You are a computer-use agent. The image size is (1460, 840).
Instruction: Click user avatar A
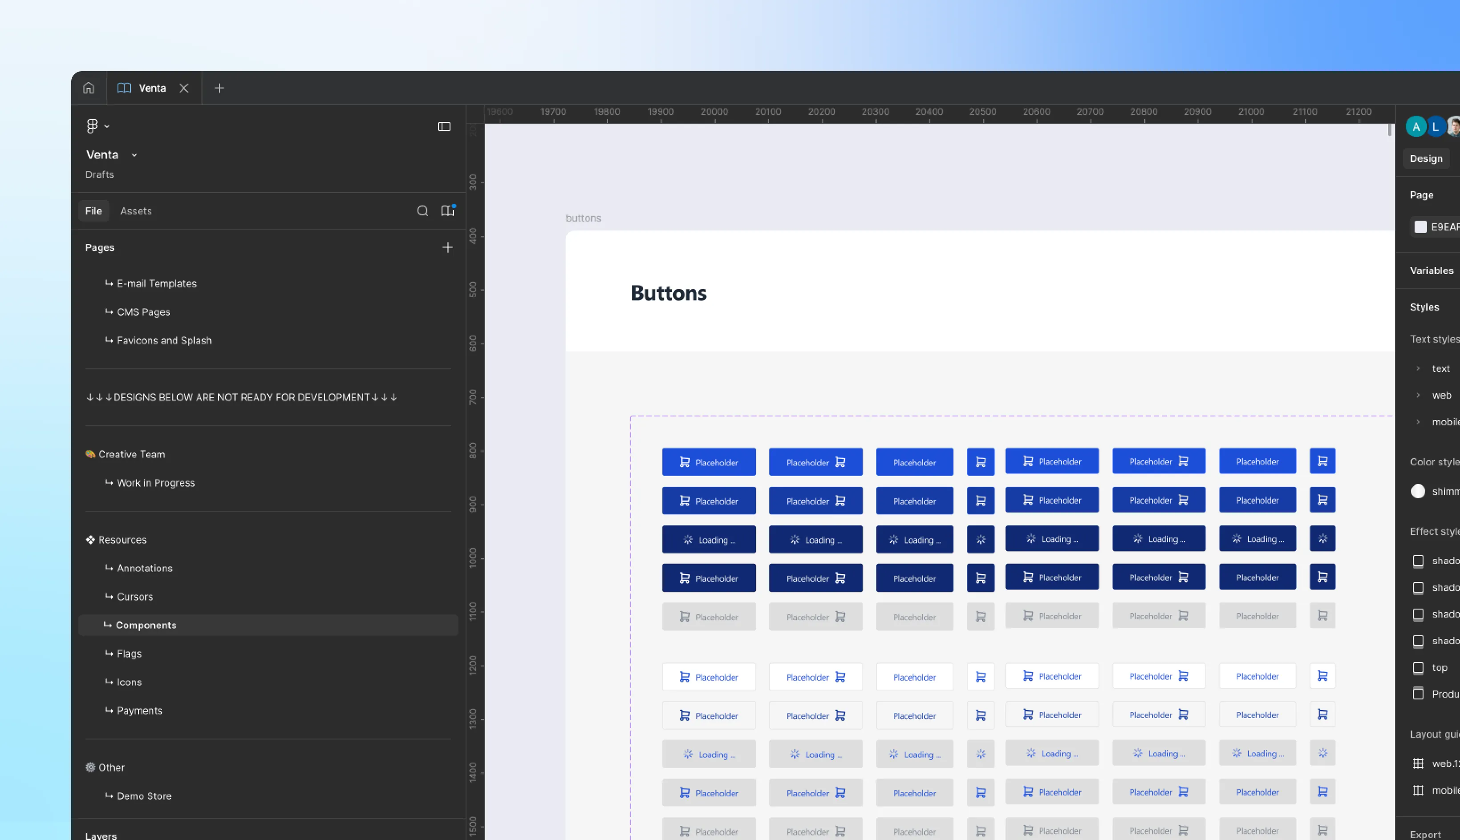[1415, 126]
